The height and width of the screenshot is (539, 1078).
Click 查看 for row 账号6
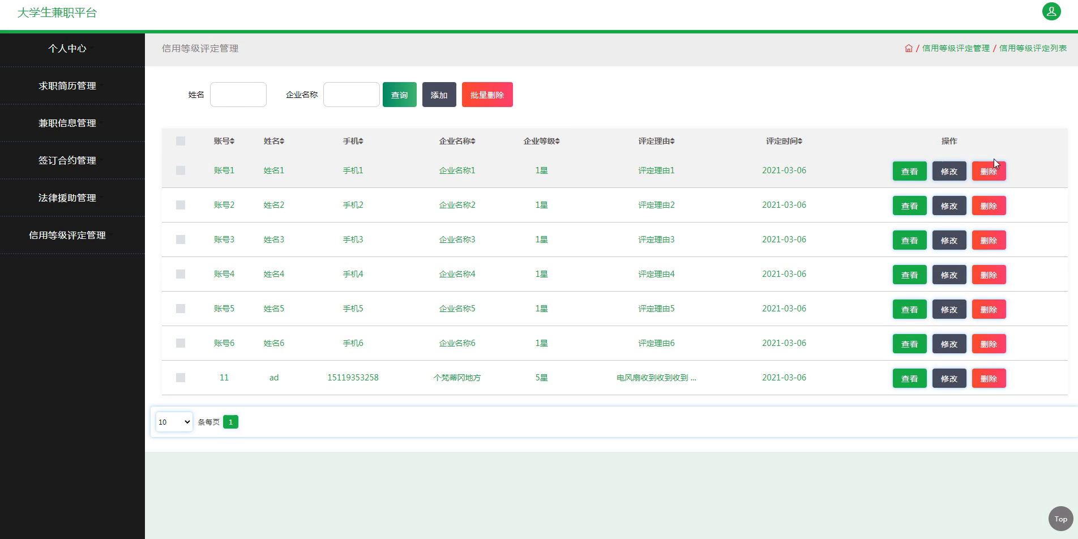point(910,344)
